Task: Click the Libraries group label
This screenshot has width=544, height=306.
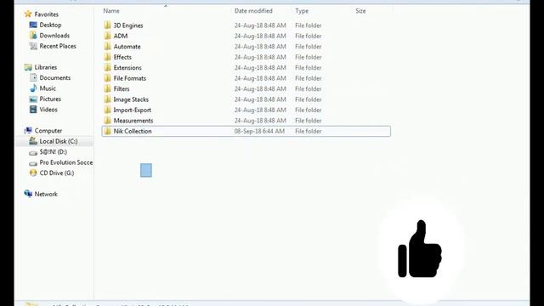Action: pyautogui.click(x=45, y=67)
